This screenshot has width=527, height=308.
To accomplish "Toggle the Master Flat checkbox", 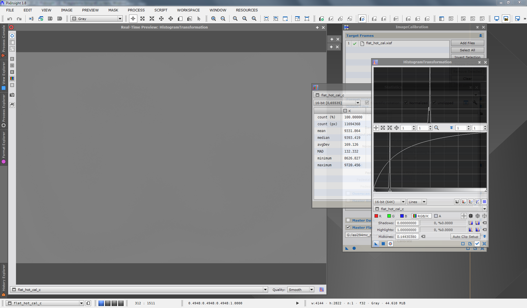I will [348, 227].
